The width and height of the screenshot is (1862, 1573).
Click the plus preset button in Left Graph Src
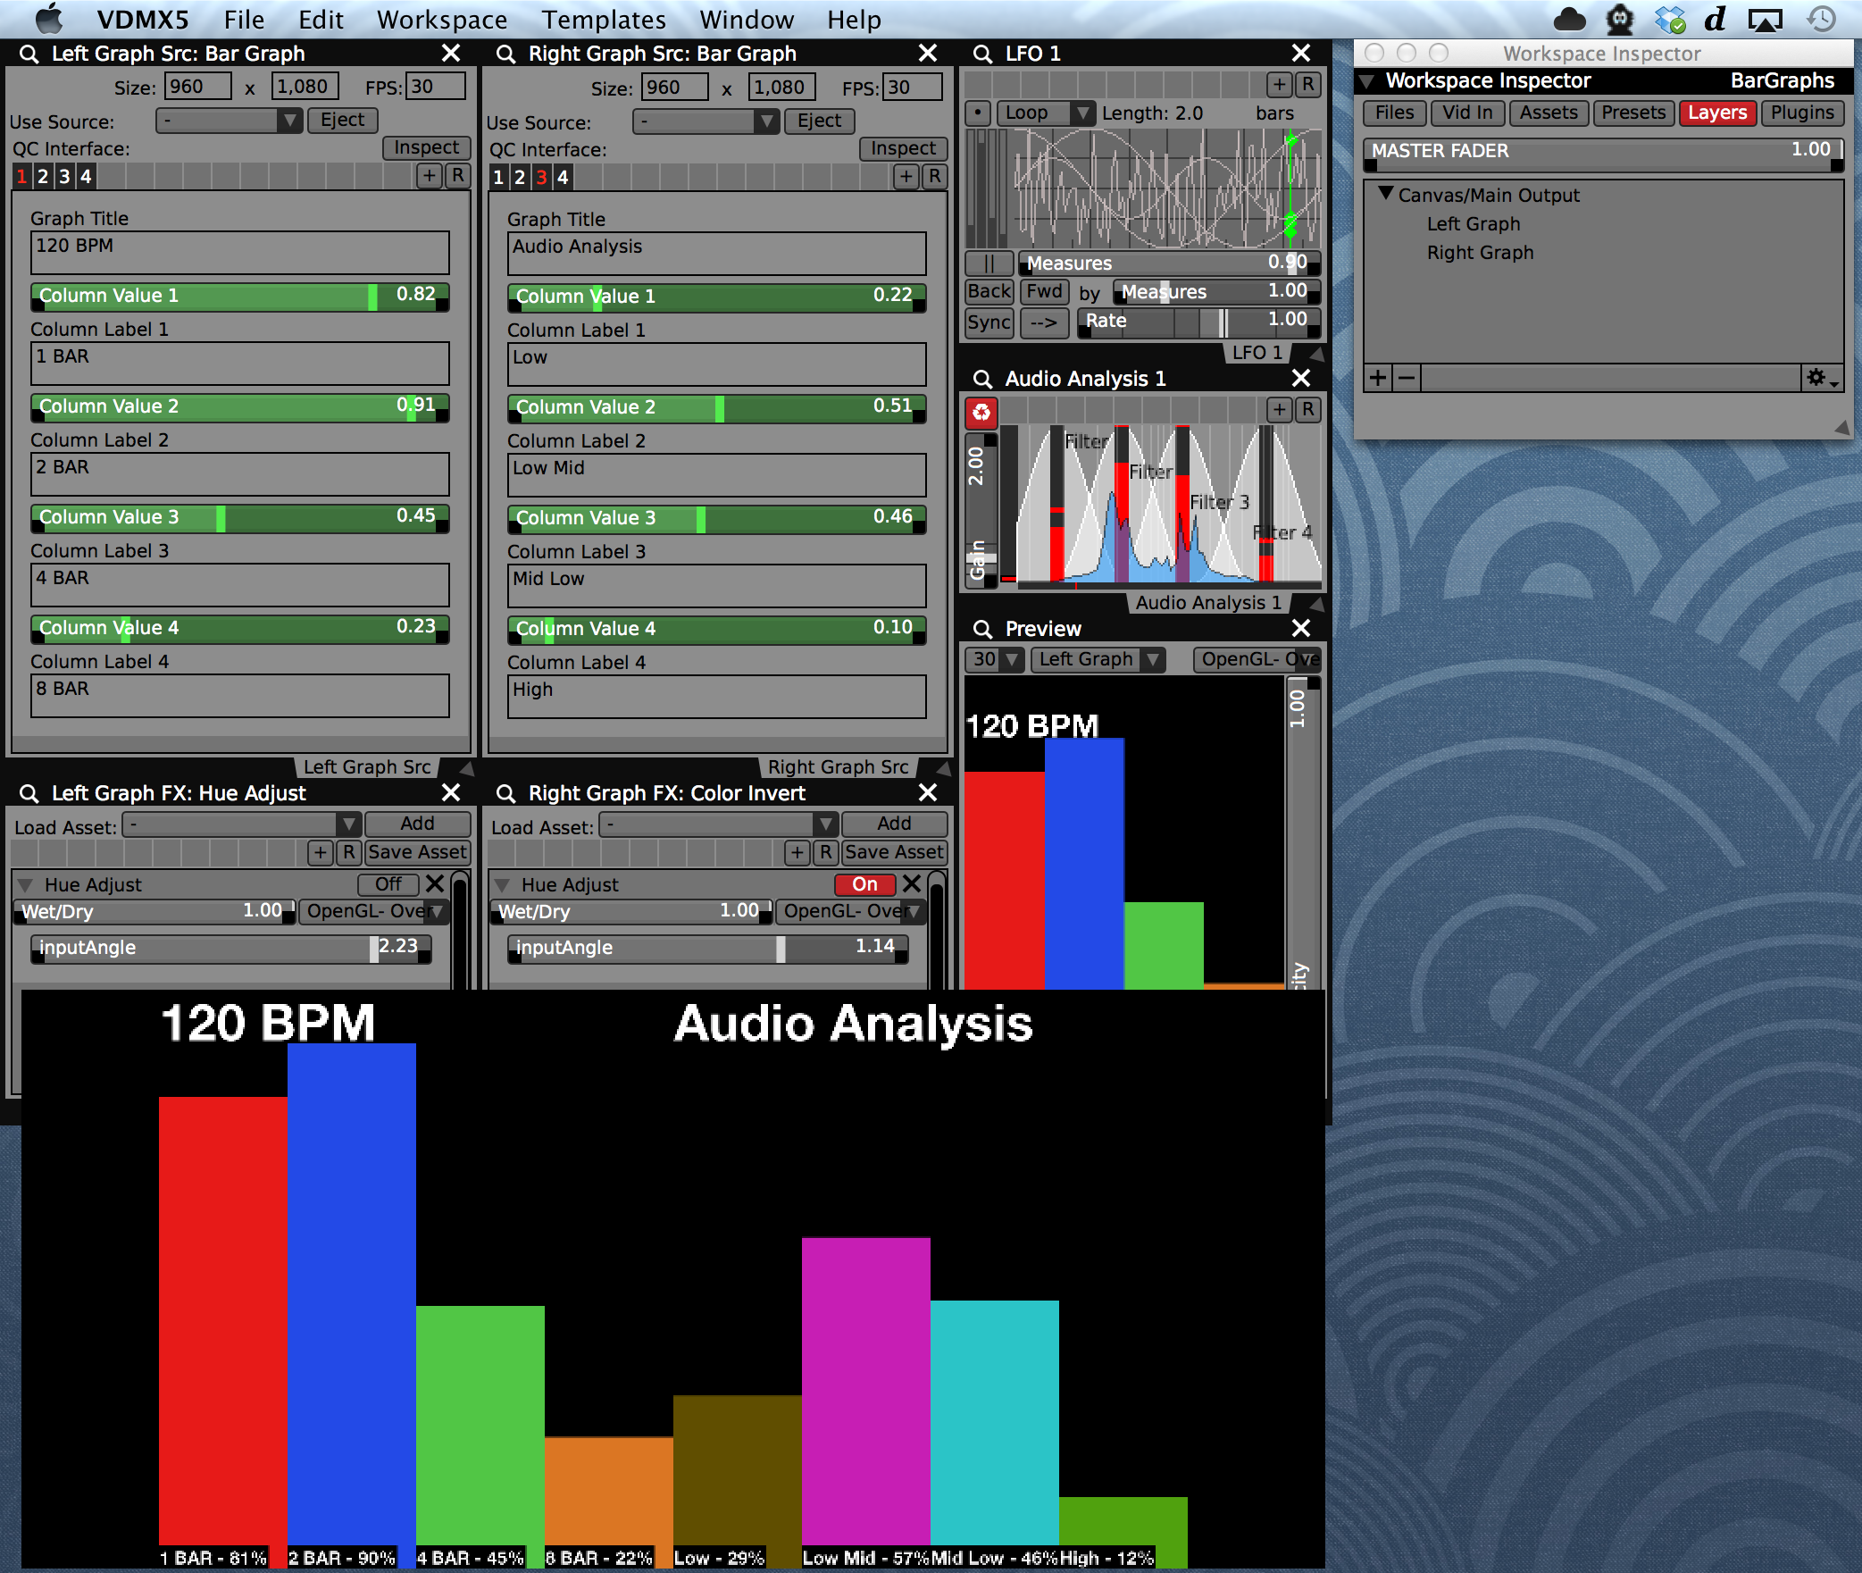point(430,176)
